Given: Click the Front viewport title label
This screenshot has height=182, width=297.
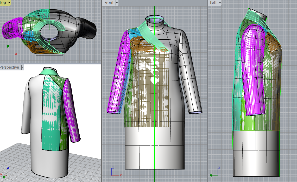Looking at the screenshot, I should (109, 3).
